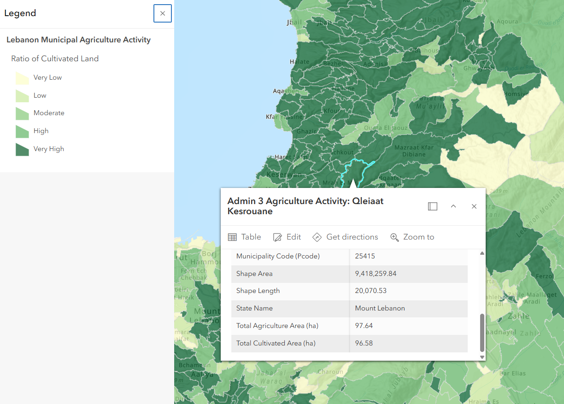This screenshot has width=564, height=404.
Task: Click the Table grid icon
Action: tap(233, 237)
